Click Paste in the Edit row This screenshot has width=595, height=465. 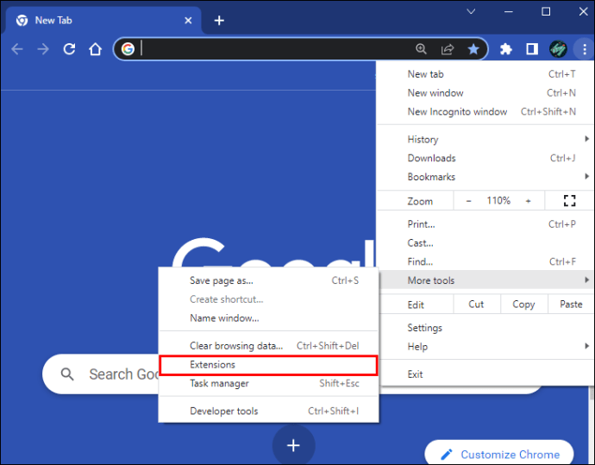(571, 304)
